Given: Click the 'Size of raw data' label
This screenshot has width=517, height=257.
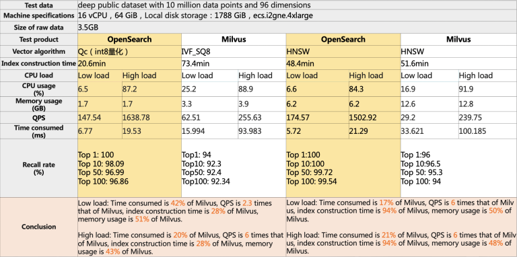Looking at the screenshot, I should tap(39, 28).
